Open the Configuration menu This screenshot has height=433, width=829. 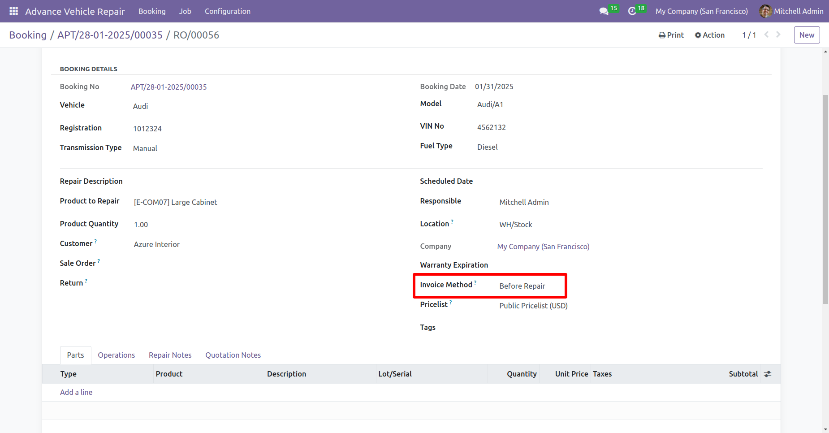pyautogui.click(x=228, y=11)
